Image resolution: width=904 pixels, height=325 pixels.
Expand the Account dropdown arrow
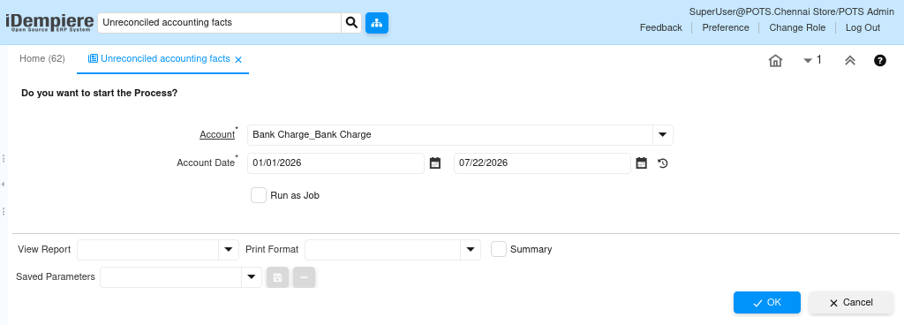[662, 135]
